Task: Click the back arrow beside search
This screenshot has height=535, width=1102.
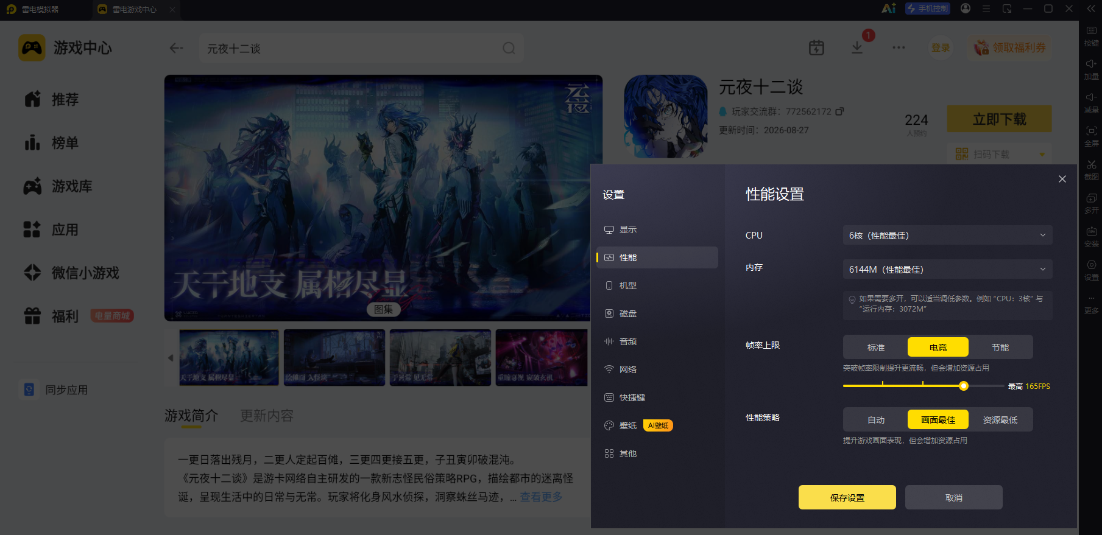Action: point(177,48)
